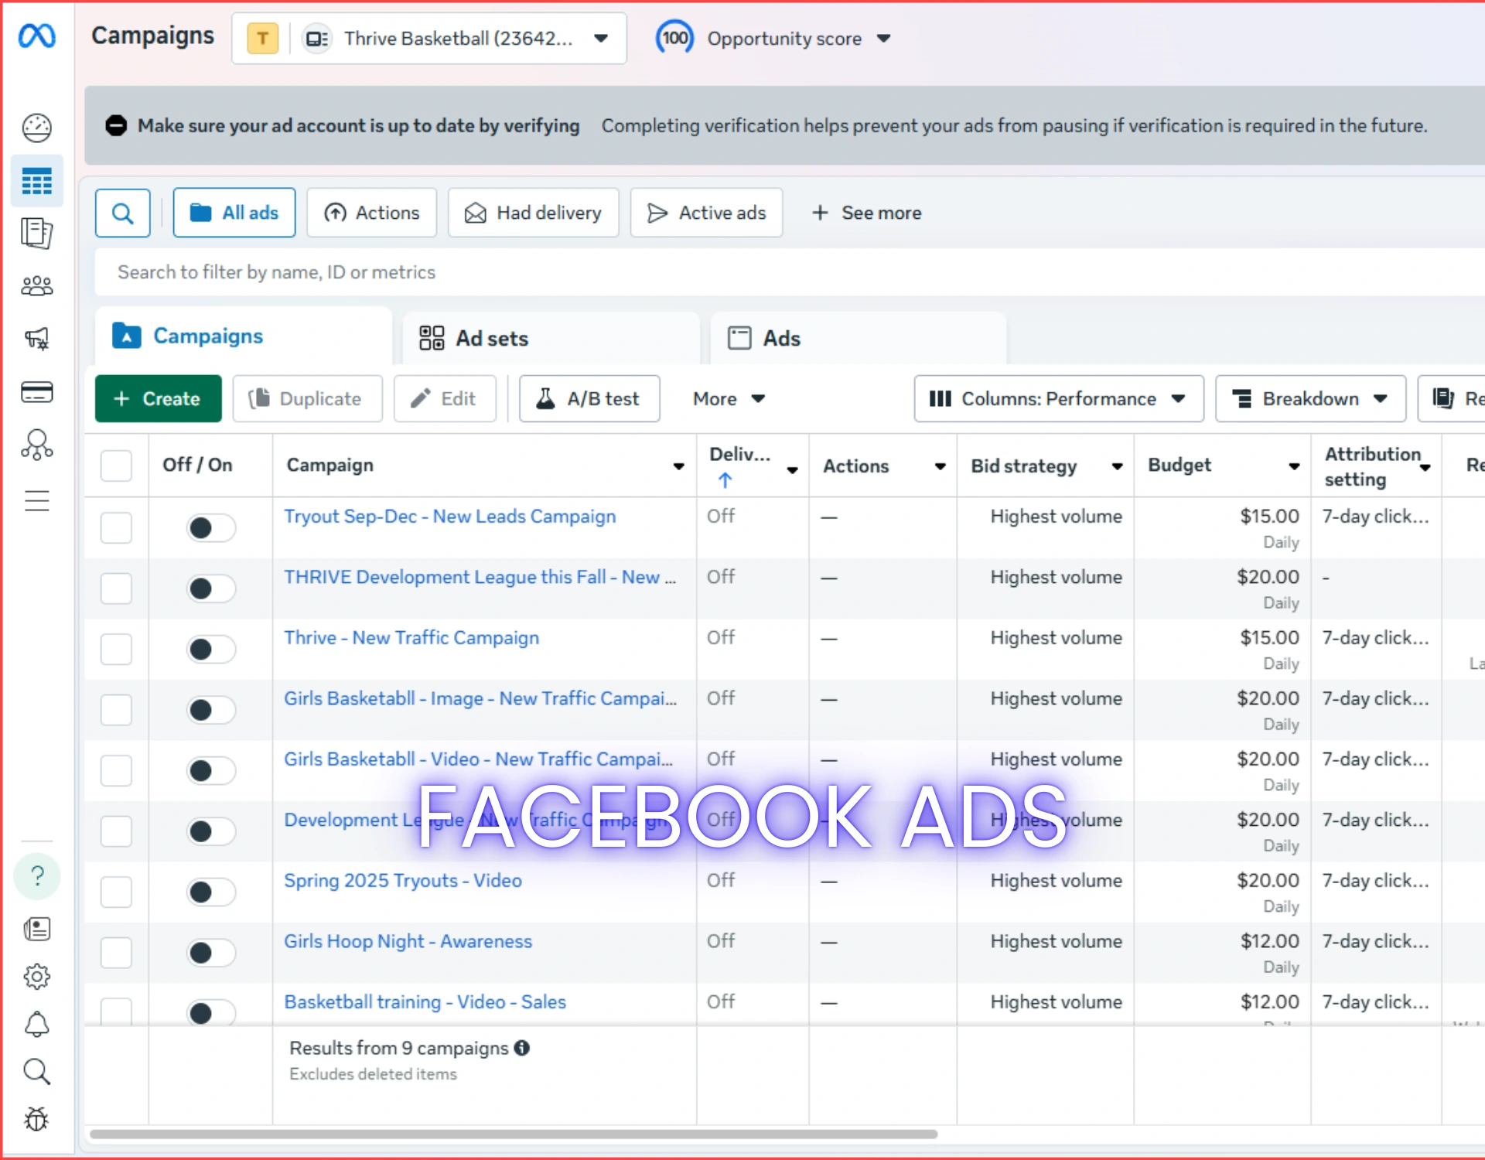Viewport: 1485px width, 1160px height.
Task: Open the account overview dashboard icon
Action: click(36, 128)
